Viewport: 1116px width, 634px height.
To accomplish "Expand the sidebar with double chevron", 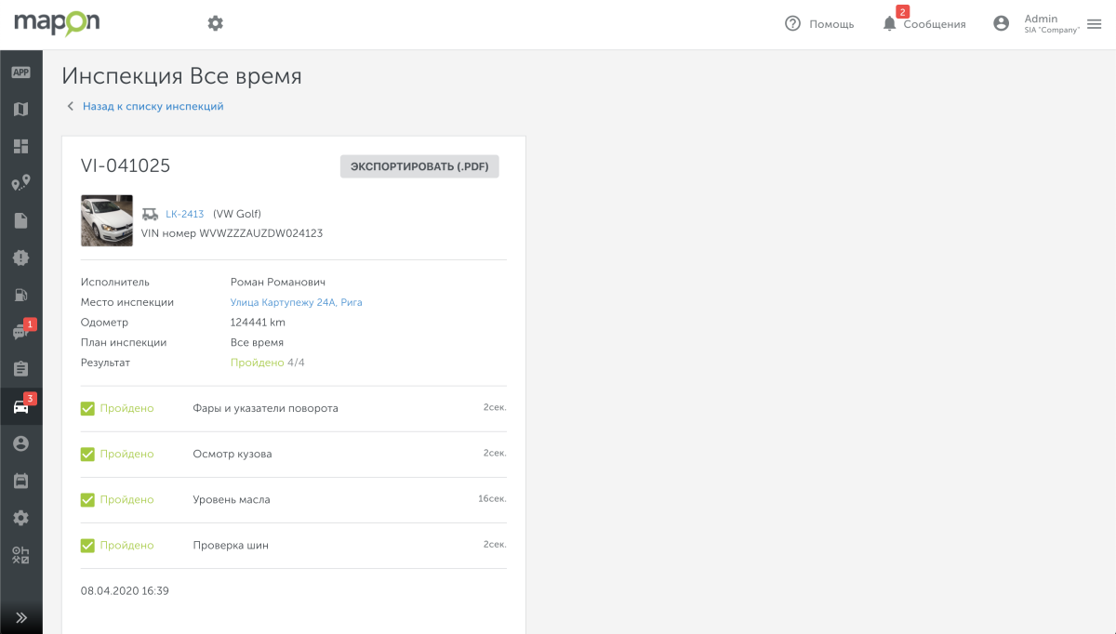I will (20, 617).
